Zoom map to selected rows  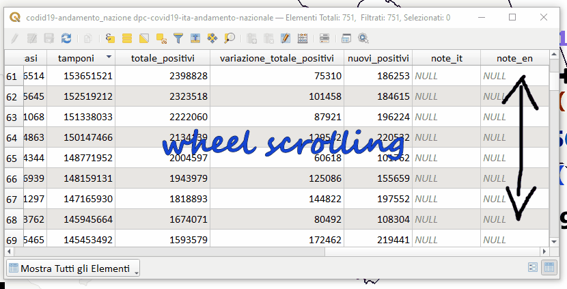coord(230,39)
